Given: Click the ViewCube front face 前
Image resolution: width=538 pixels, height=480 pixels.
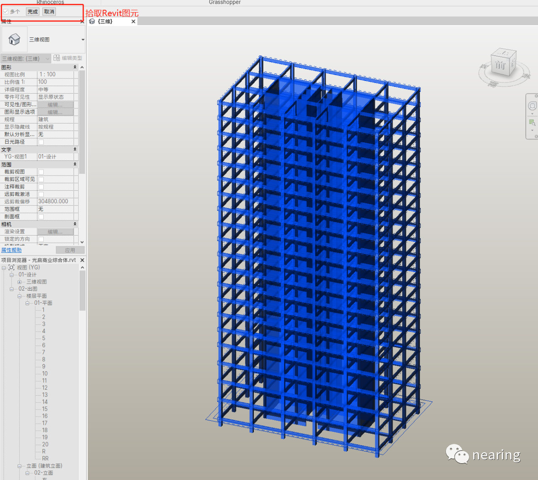Looking at the screenshot, I should click(500, 66).
